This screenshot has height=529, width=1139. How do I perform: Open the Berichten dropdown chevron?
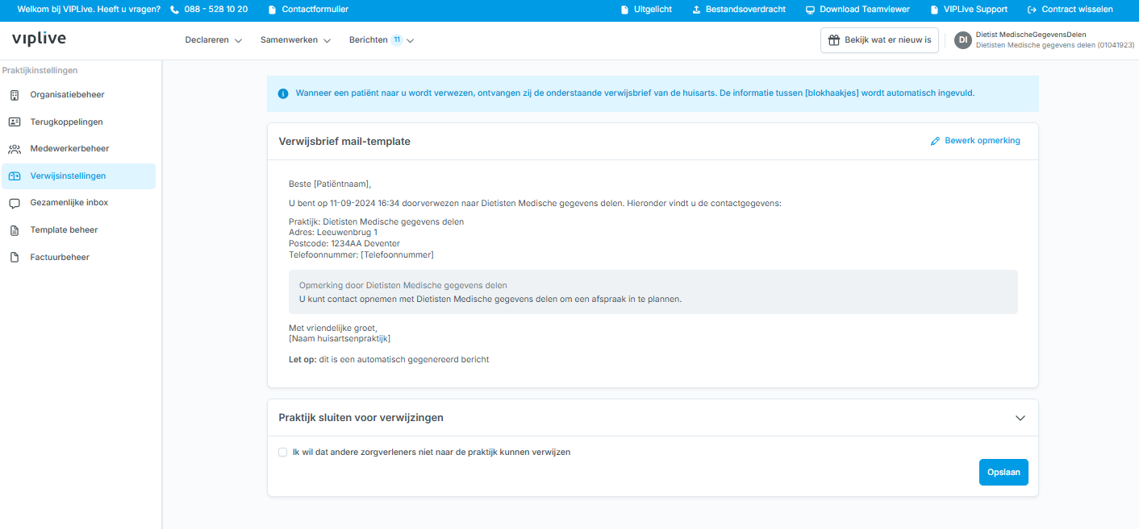tap(411, 41)
